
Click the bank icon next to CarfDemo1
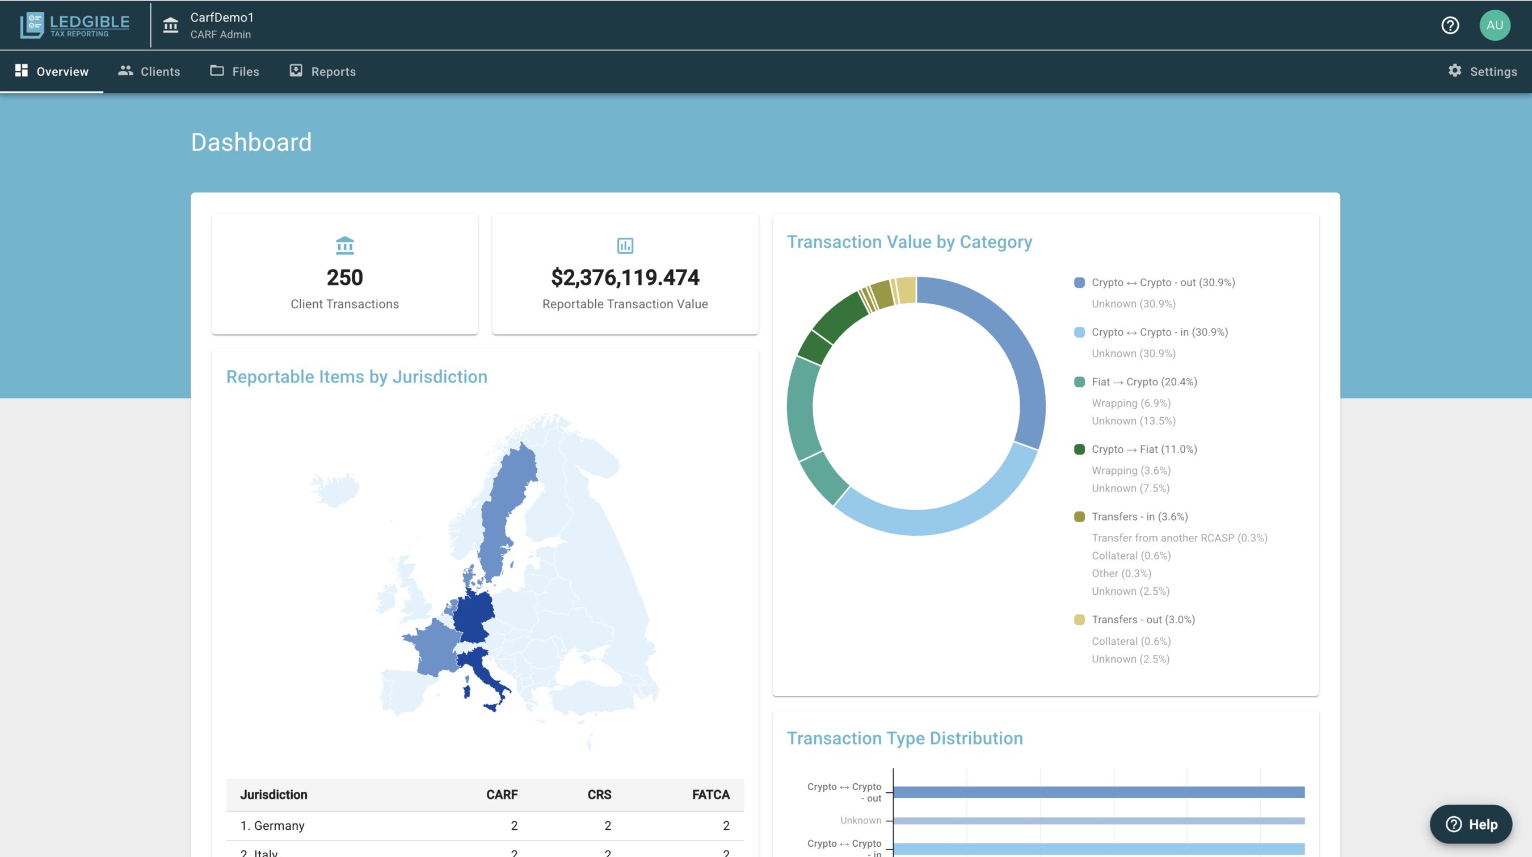[x=170, y=25]
